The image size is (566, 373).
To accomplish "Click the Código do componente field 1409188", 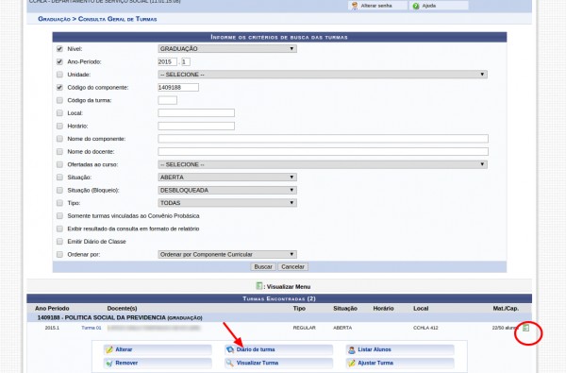I will [178, 88].
